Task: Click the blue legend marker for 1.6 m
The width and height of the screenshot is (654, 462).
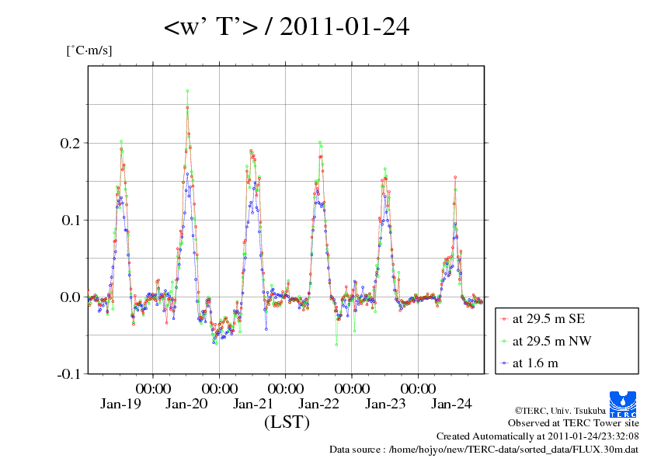Action: tap(505, 363)
